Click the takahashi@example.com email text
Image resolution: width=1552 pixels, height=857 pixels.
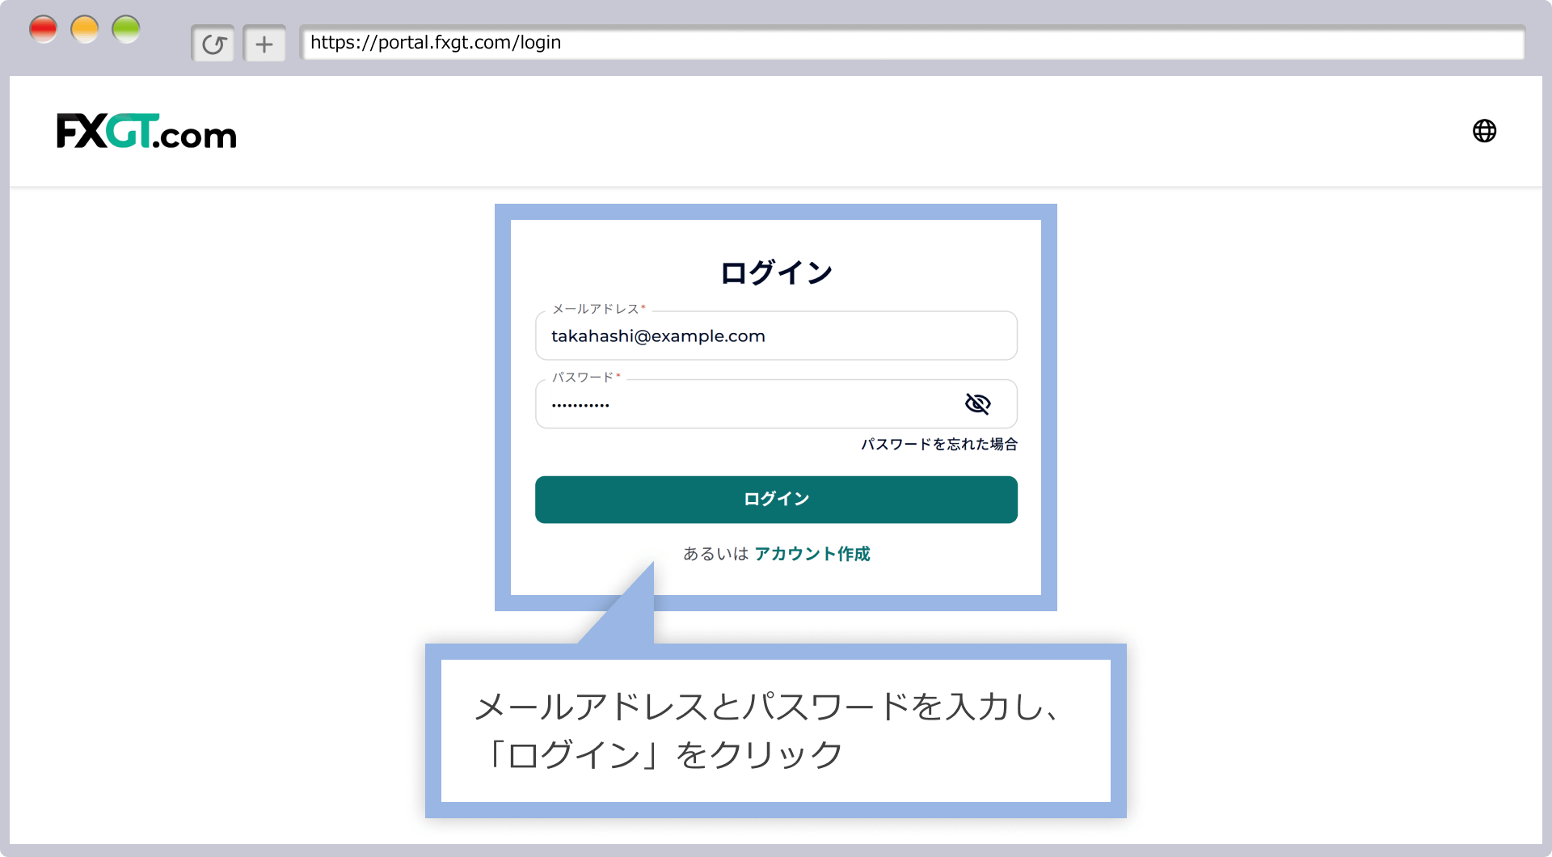(x=658, y=336)
